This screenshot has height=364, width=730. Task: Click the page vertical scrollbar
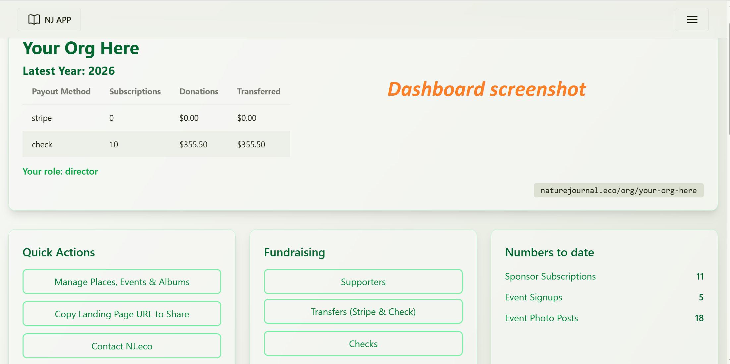(729, 79)
